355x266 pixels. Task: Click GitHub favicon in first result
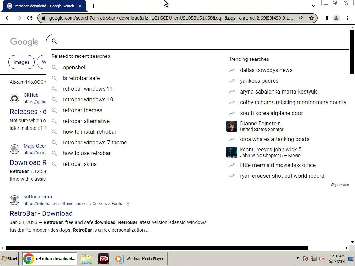[15, 98]
